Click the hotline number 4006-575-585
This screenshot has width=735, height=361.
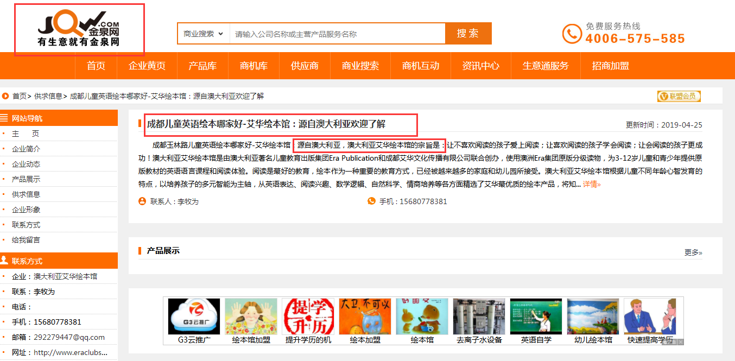635,39
